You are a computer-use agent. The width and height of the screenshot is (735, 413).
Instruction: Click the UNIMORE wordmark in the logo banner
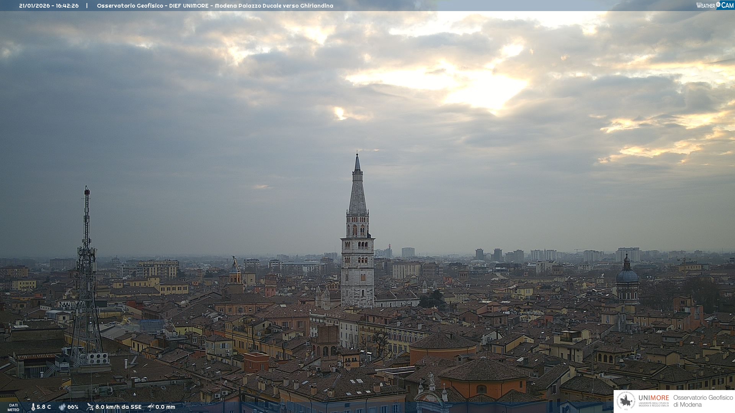click(x=653, y=398)
